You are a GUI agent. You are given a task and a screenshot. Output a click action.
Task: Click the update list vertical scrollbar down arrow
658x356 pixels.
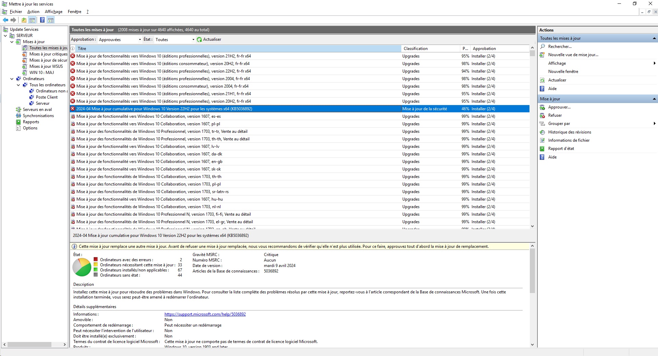[x=532, y=226]
